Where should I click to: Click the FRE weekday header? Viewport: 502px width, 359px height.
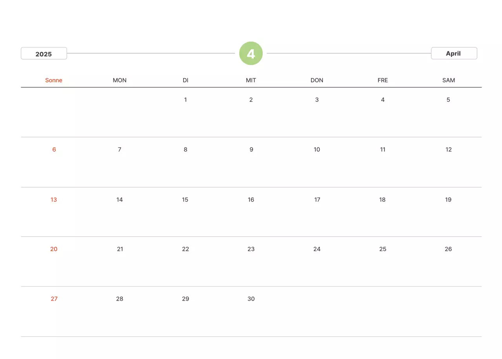pyautogui.click(x=383, y=80)
